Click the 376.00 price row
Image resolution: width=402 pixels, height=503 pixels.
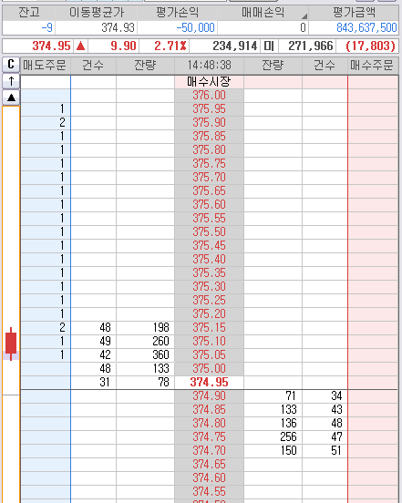point(209,96)
